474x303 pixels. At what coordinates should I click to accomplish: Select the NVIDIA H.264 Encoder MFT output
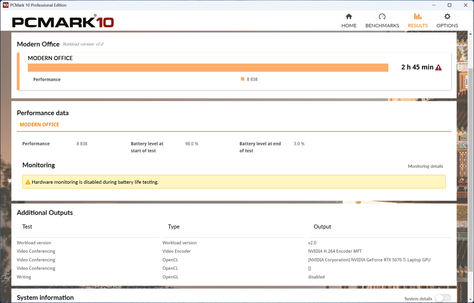335,251
